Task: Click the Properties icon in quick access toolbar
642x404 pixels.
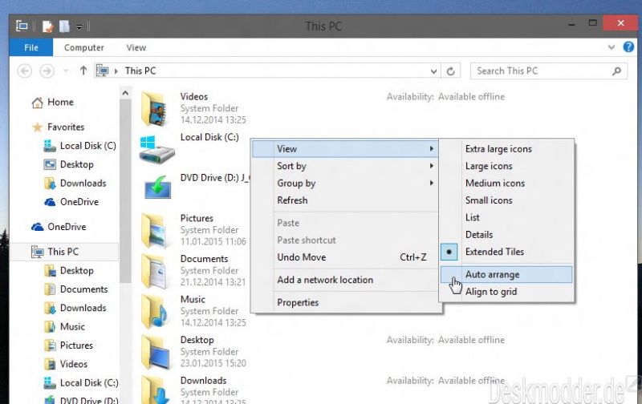Action: (47, 26)
